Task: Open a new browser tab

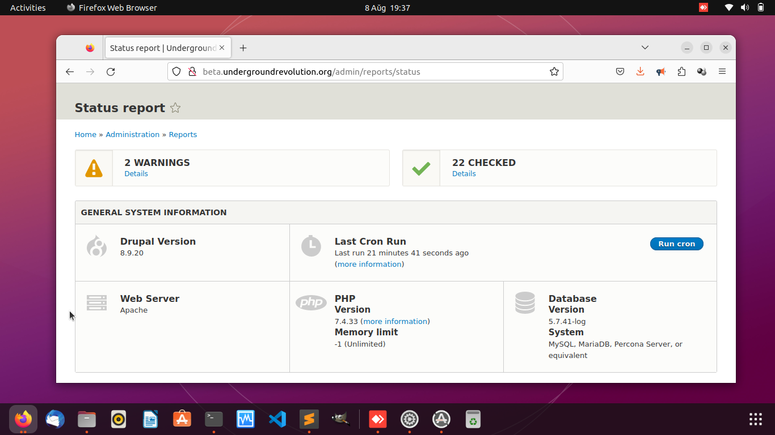Action: click(243, 48)
